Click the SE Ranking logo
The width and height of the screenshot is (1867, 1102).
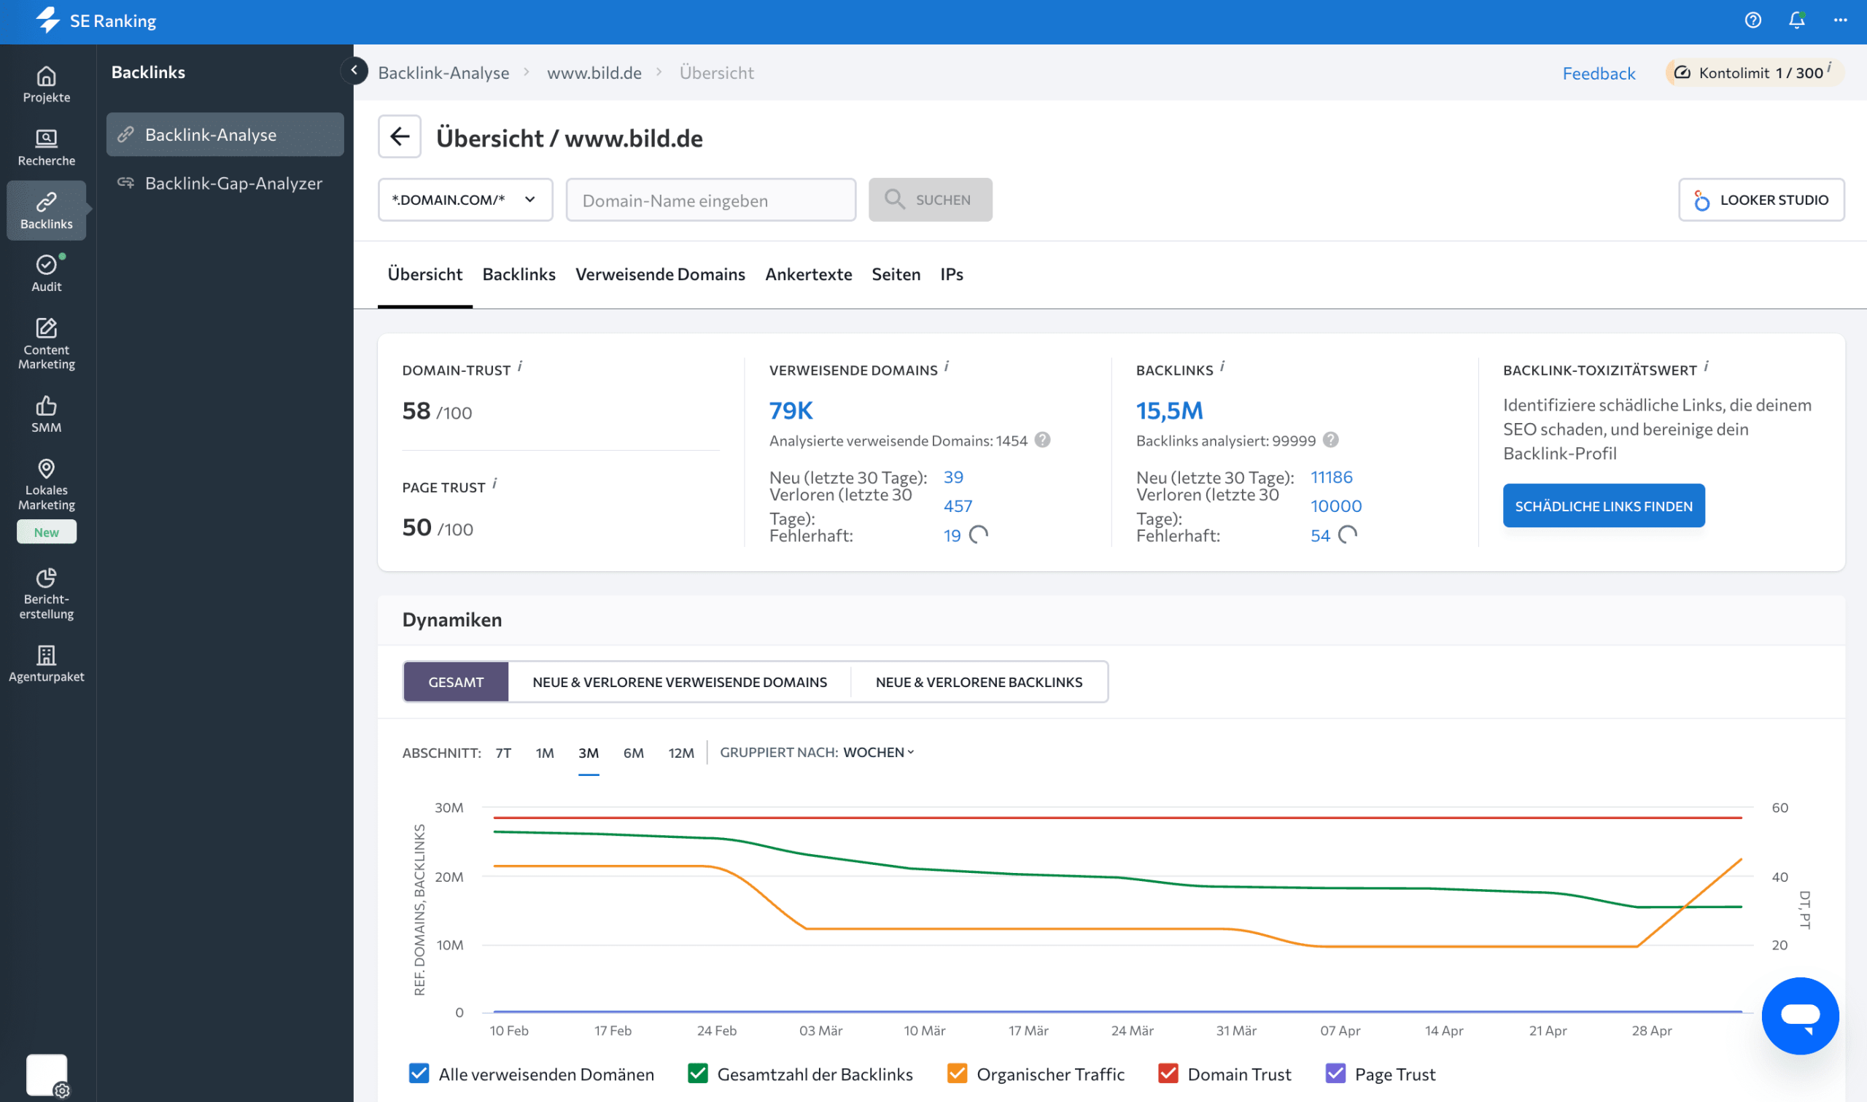click(x=96, y=21)
